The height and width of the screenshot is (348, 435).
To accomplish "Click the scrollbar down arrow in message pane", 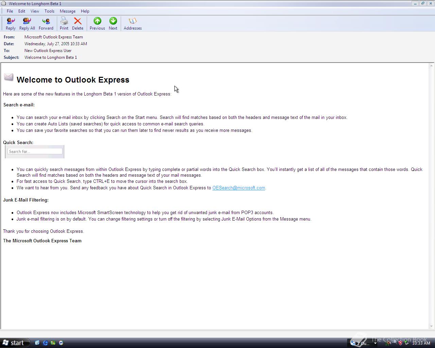I will tap(432, 326).
